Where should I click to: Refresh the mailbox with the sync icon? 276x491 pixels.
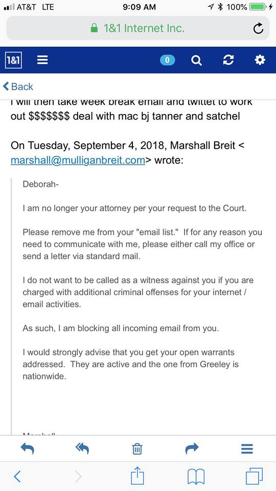pos(228,60)
